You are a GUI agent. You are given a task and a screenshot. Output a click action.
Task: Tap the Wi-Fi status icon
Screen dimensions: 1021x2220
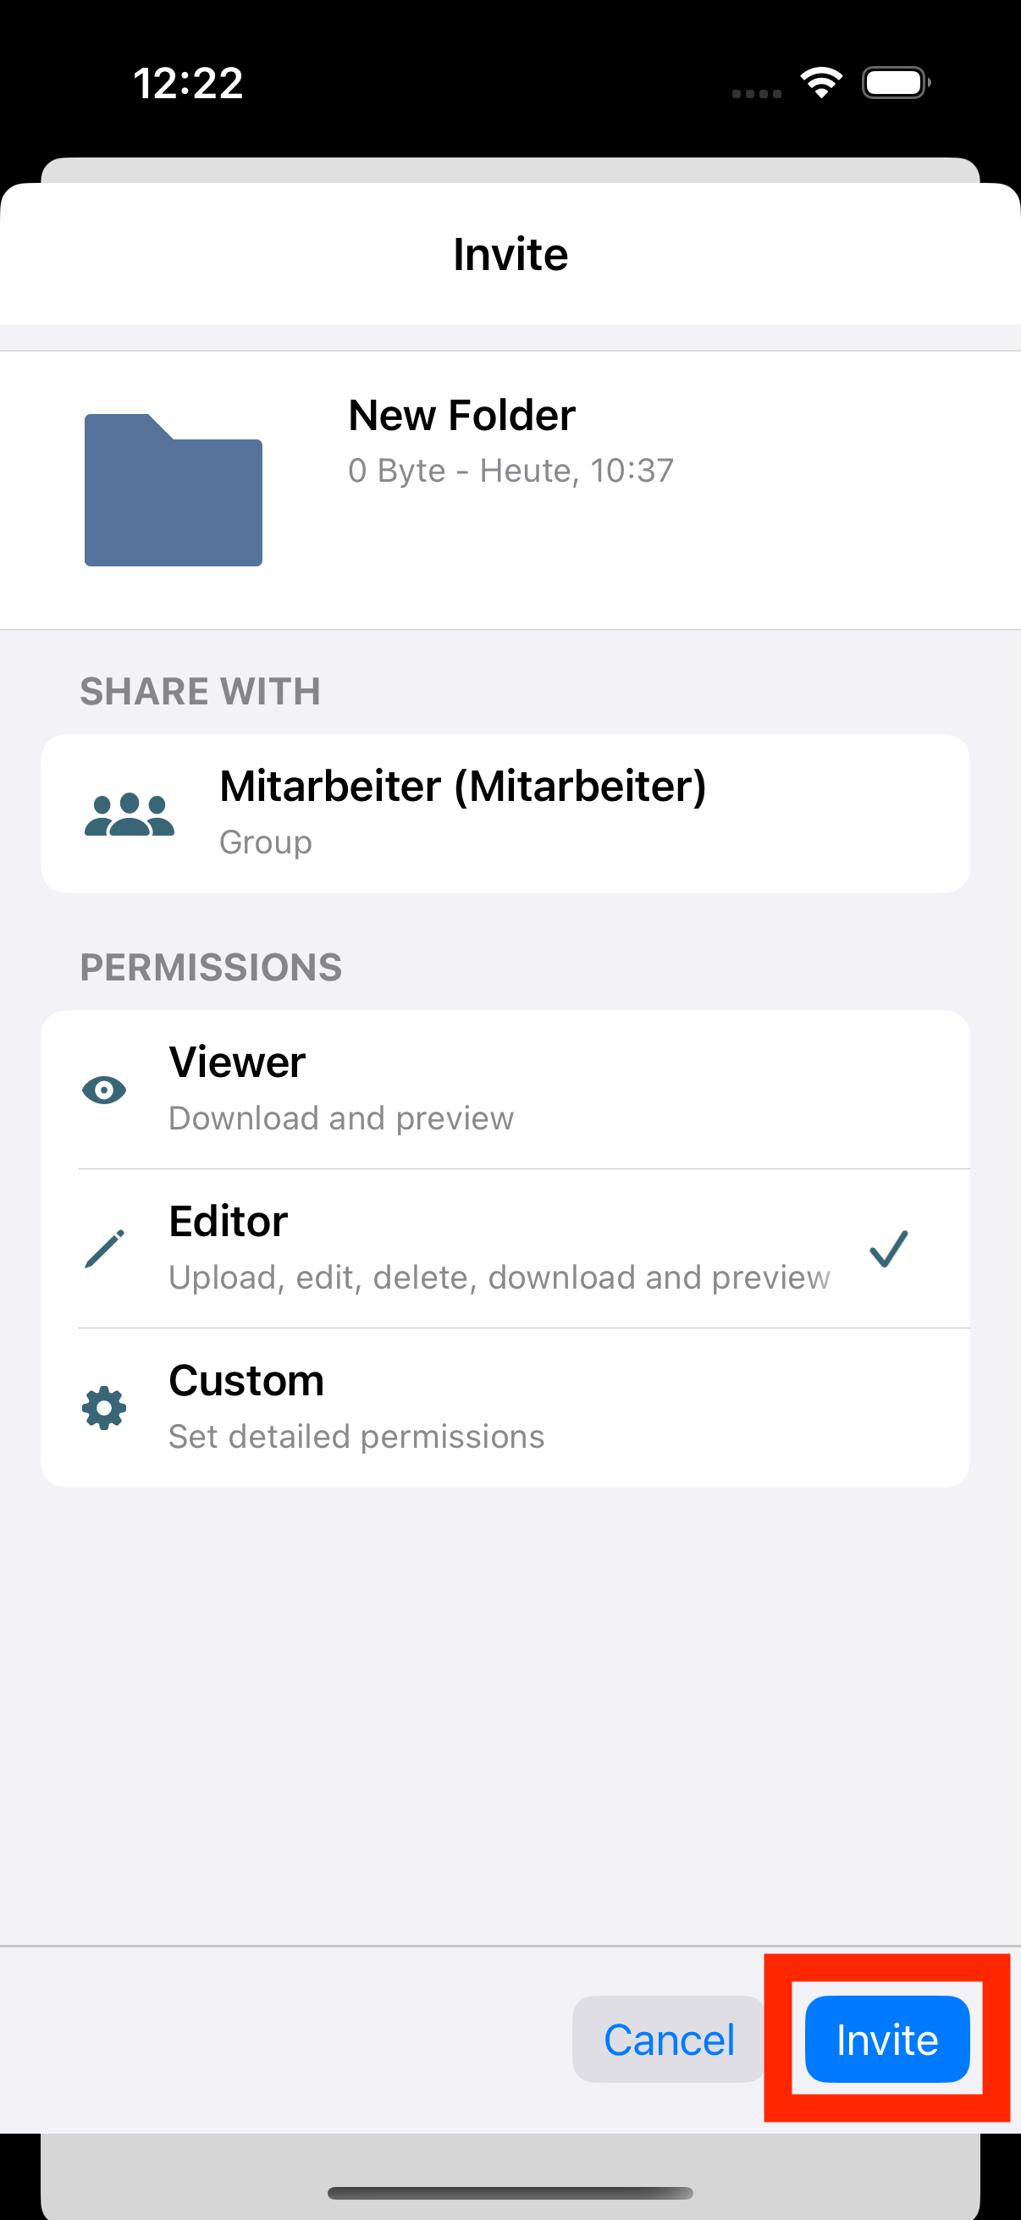tap(821, 83)
